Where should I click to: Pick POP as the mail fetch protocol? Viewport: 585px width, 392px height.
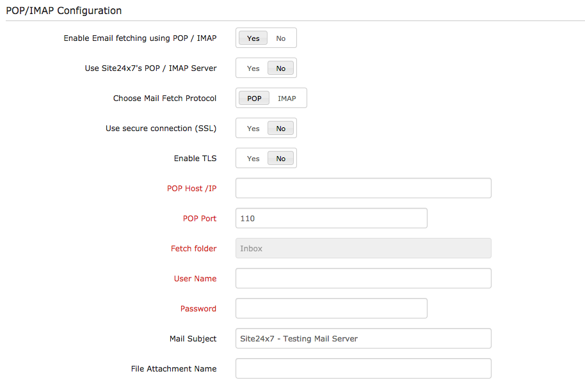pos(254,98)
